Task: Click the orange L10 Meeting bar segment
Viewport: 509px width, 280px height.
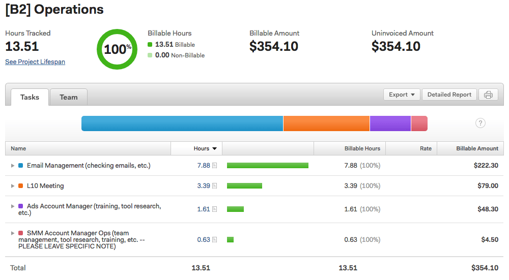Action: point(326,123)
